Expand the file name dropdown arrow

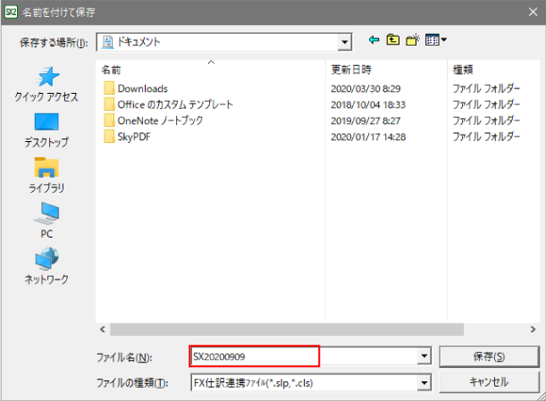tap(424, 356)
